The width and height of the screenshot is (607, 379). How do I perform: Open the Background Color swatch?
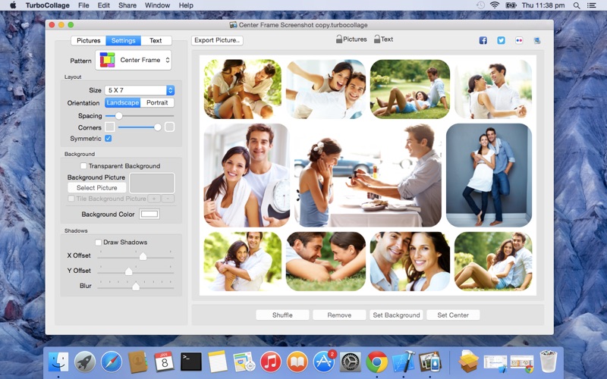(149, 215)
